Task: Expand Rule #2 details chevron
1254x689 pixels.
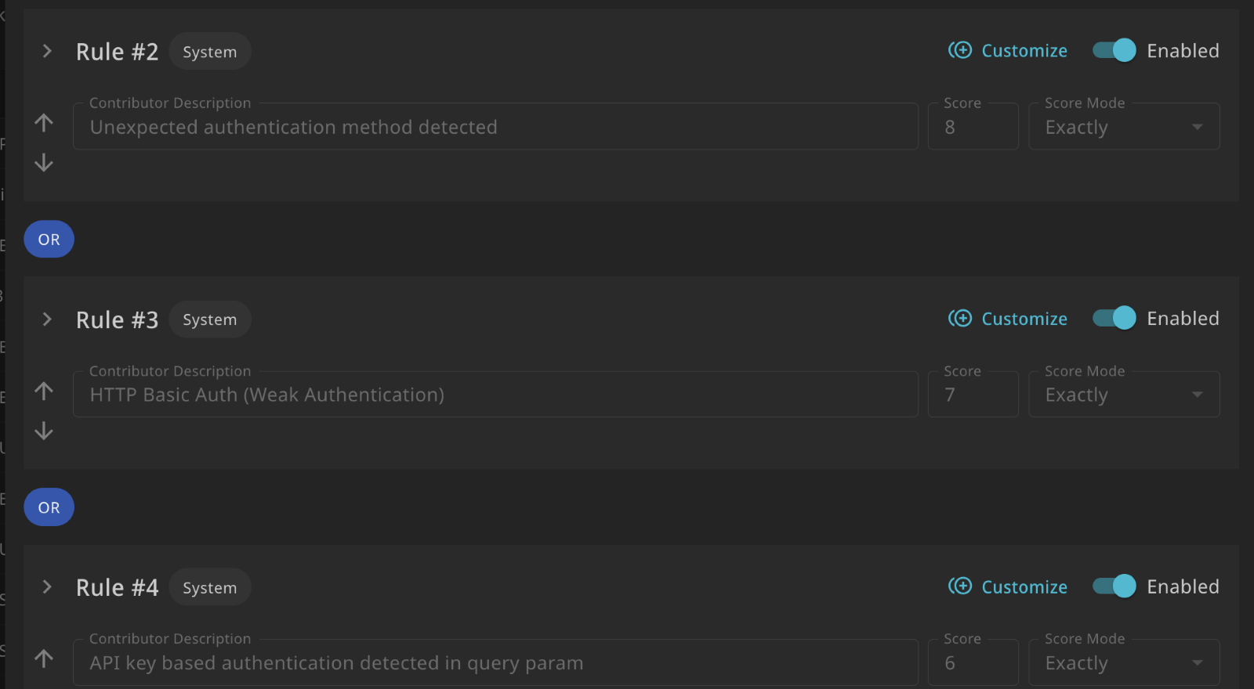Action: tap(47, 51)
